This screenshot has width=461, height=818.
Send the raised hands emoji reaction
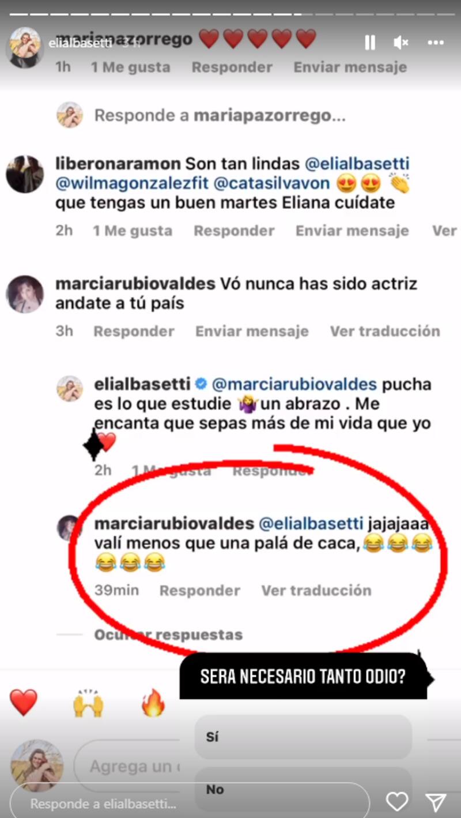[x=88, y=703]
